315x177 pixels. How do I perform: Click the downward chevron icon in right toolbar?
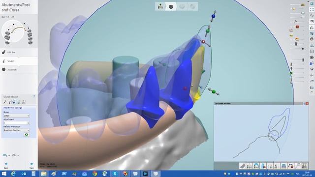coord(312,69)
